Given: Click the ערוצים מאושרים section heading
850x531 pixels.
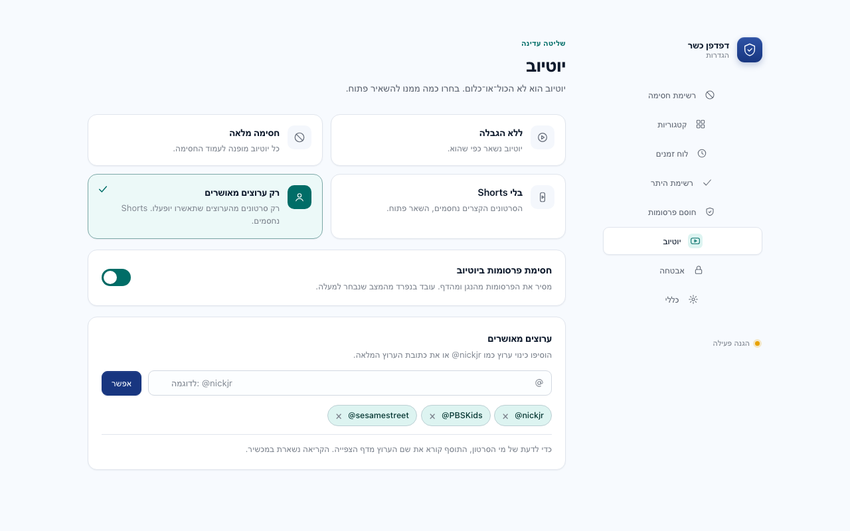Looking at the screenshot, I should (520, 339).
